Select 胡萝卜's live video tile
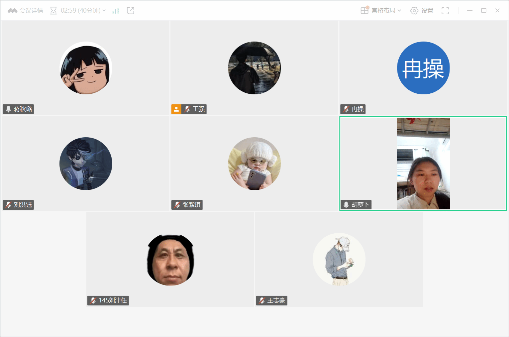Screen dimensions: 509x337 (423, 164)
